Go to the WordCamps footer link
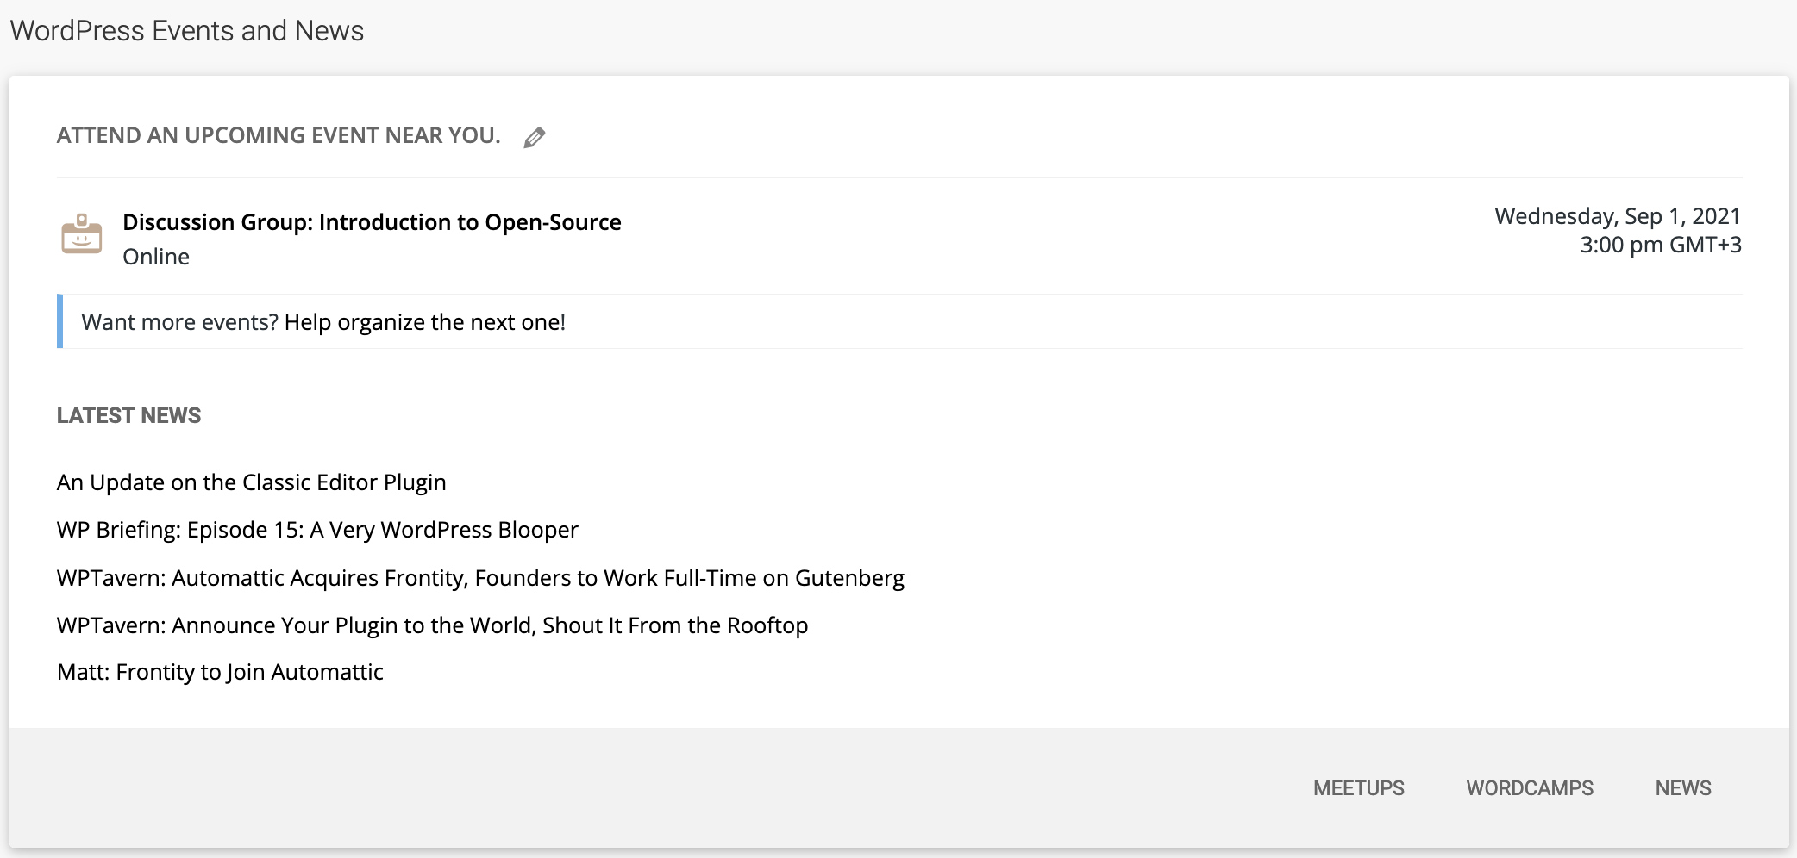The height and width of the screenshot is (858, 1797). [x=1530, y=788]
